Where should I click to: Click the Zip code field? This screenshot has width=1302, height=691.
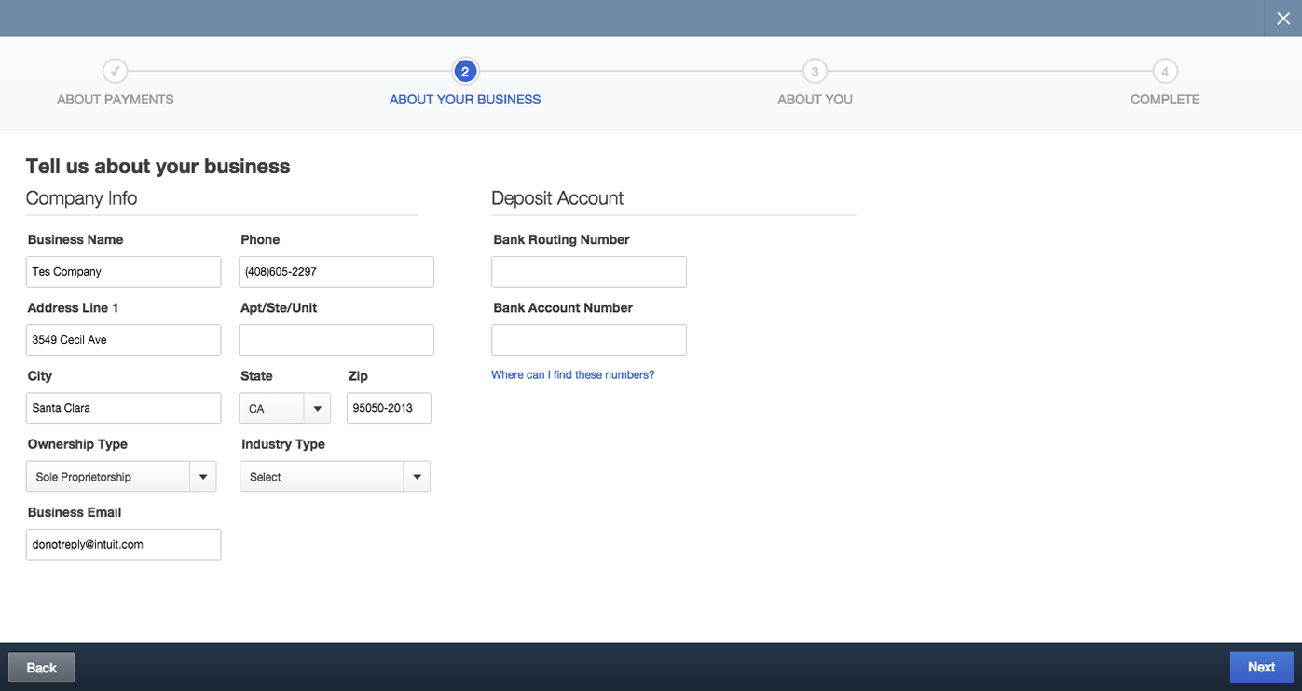pyautogui.click(x=389, y=408)
